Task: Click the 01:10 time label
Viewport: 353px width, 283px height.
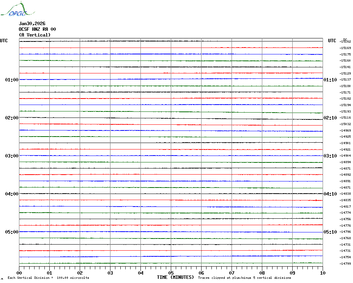Action: (330, 79)
